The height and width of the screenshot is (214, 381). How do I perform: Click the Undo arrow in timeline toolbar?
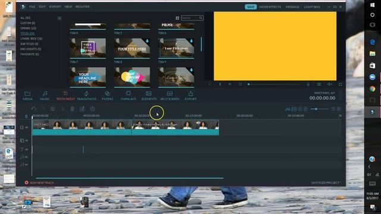tap(34, 109)
